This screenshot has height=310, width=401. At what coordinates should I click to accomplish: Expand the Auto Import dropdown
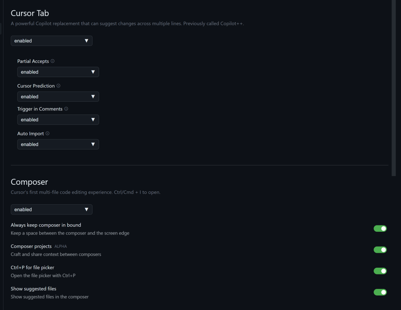pos(58,144)
